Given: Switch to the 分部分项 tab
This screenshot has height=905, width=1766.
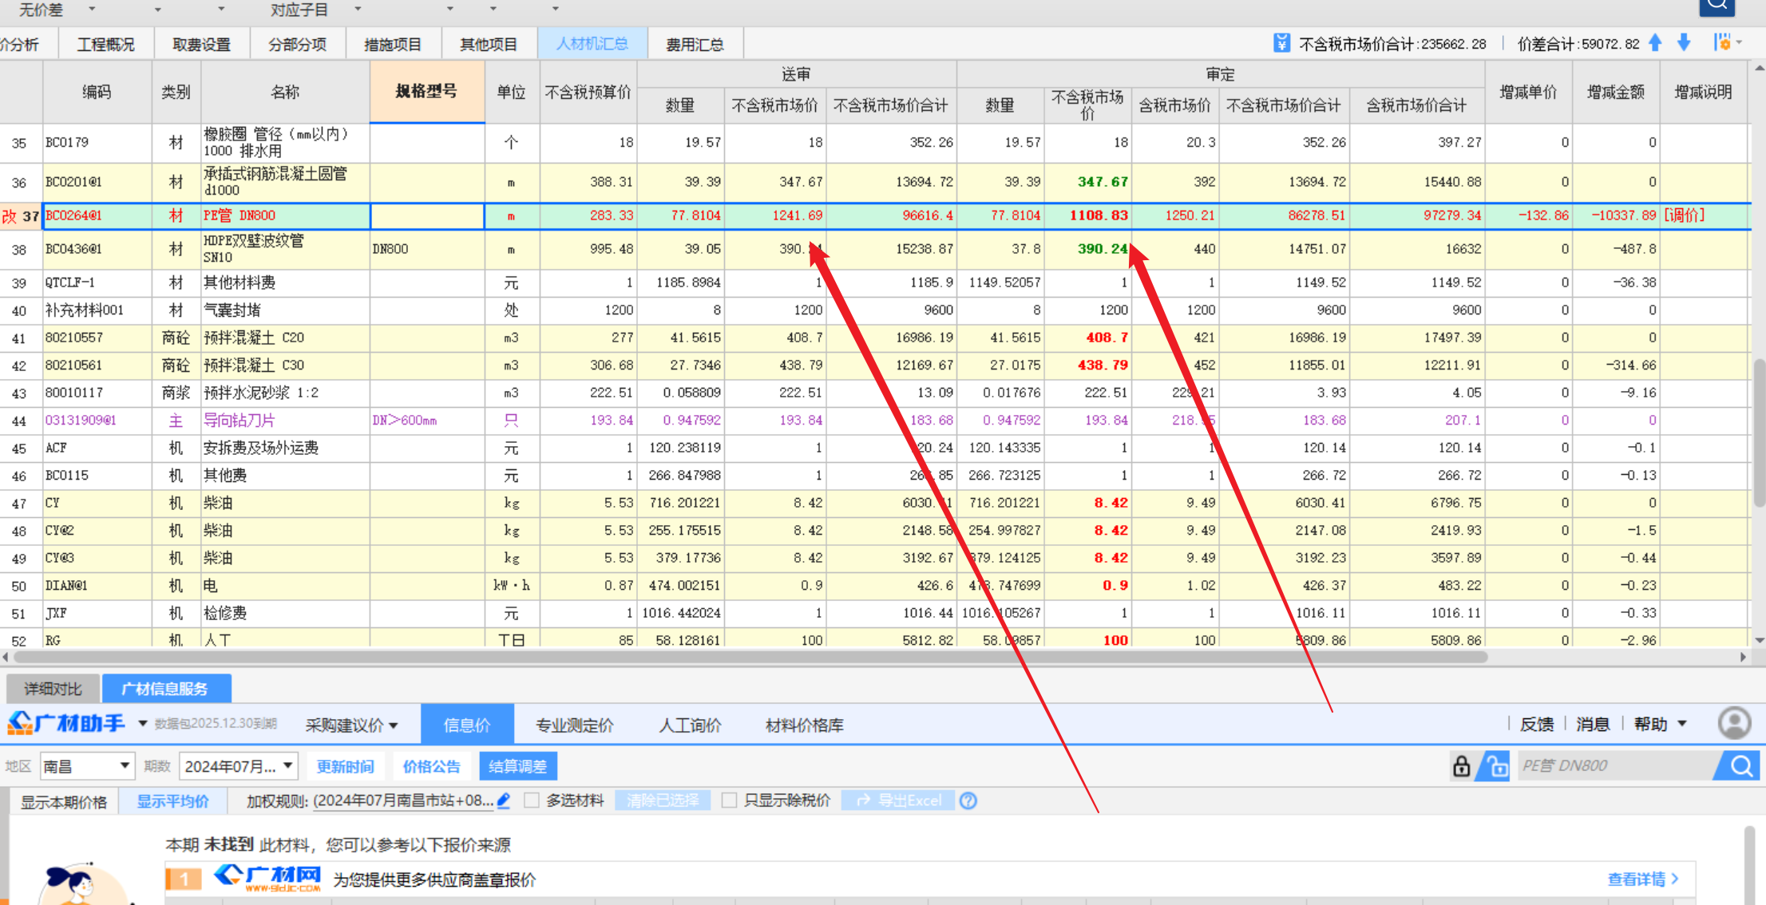Looking at the screenshot, I should pos(297,44).
